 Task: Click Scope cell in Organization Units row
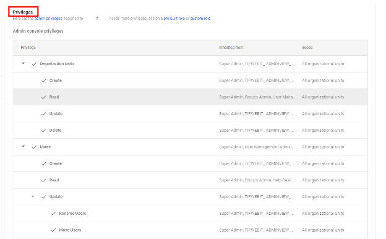coord(323,64)
